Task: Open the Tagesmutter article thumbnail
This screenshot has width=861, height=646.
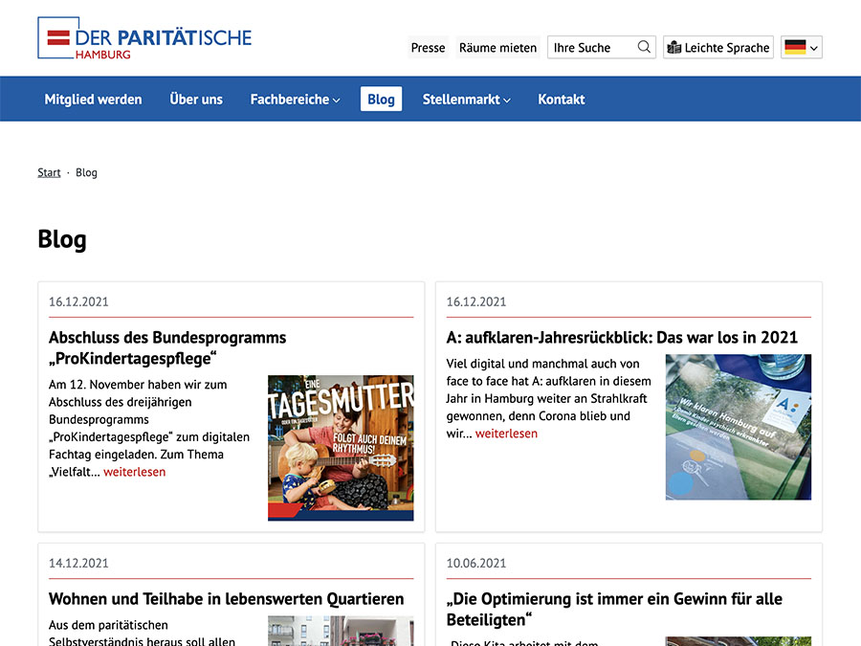Action: [x=341, y=447]
